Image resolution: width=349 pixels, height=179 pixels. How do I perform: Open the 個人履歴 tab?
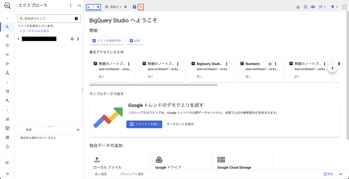tap(101, 174)
